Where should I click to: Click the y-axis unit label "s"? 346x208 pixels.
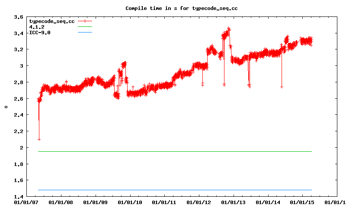[x=6, y=107]
